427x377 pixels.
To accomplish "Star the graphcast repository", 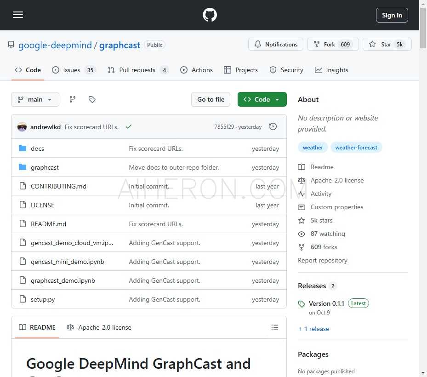I will tap(387, 44).
